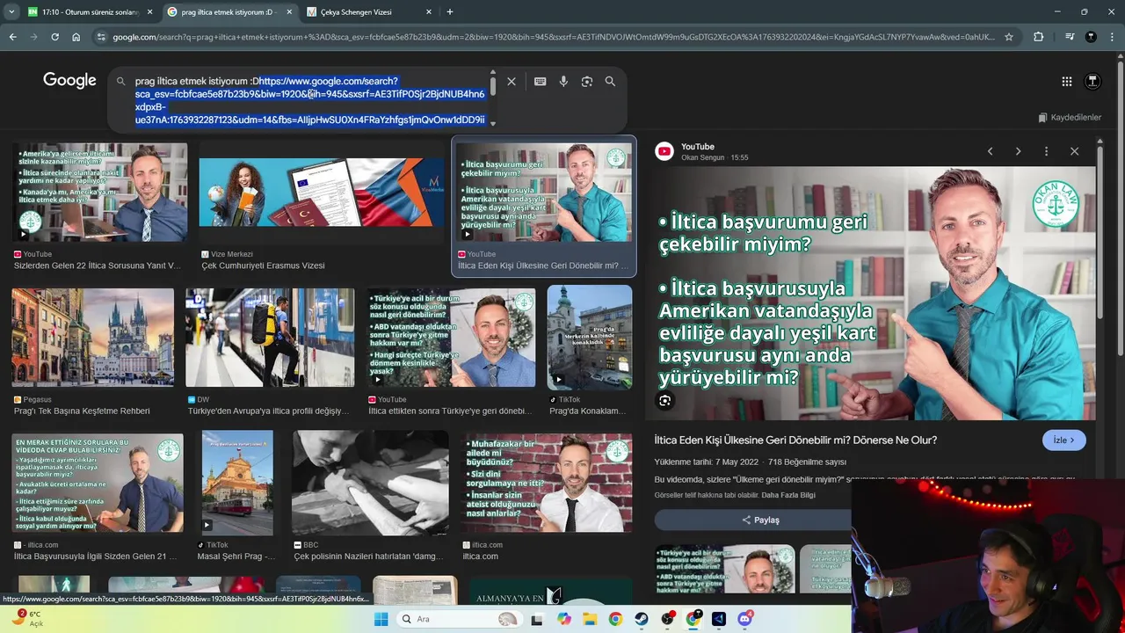Viewport: 1125px width, 633px height.
Task: Open the Chrome three-dot menu
Action: [x=1112, y=37]
